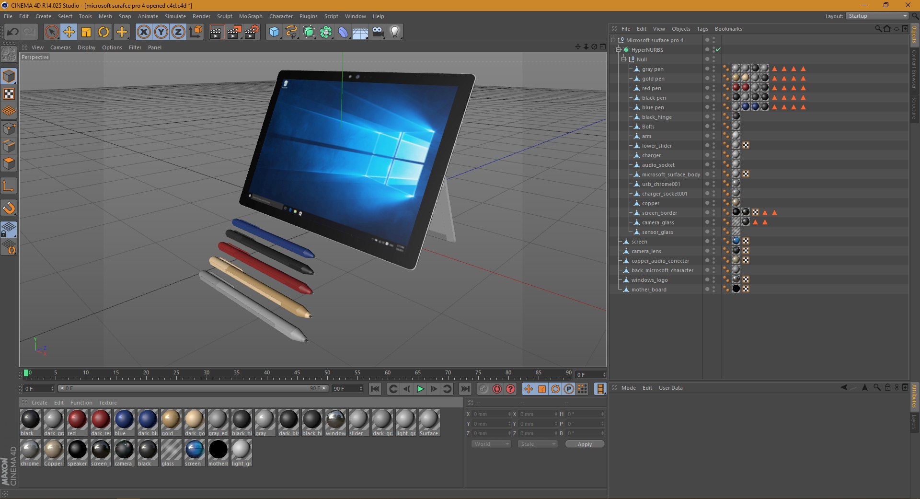The image size is (920, 499).
Task: Open the Layout Startup dropdown
Action: click(877, 16)
